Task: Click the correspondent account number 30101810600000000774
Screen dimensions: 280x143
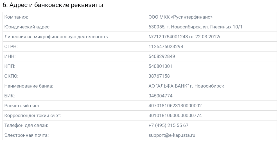Action: pos(175,116)
